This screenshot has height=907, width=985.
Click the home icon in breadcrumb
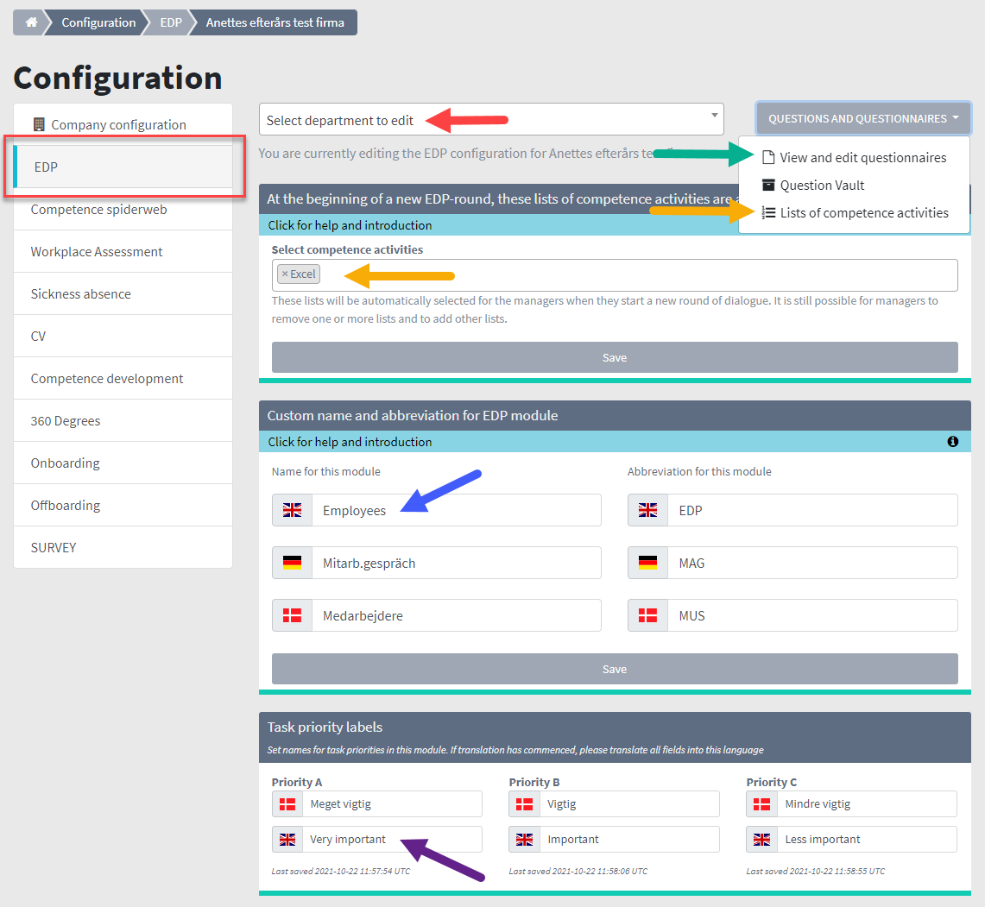coord(31,22)
